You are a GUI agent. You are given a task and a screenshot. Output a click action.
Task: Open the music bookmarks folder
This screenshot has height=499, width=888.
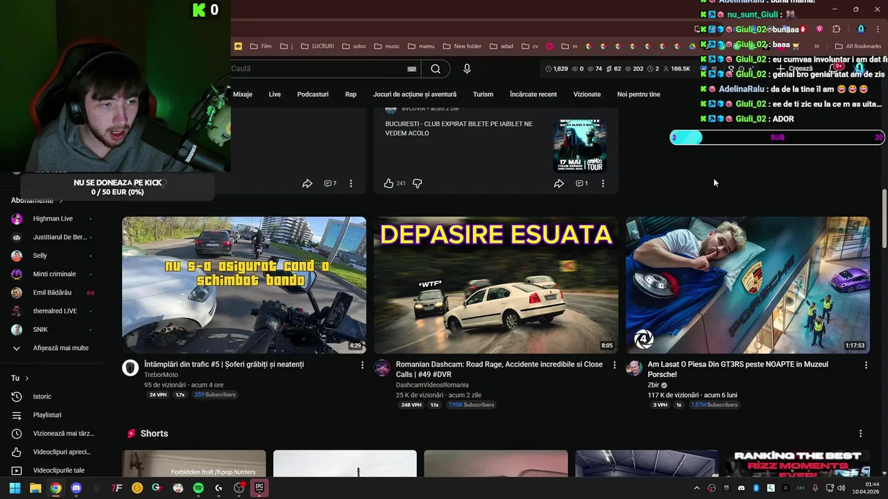point(386,46)
